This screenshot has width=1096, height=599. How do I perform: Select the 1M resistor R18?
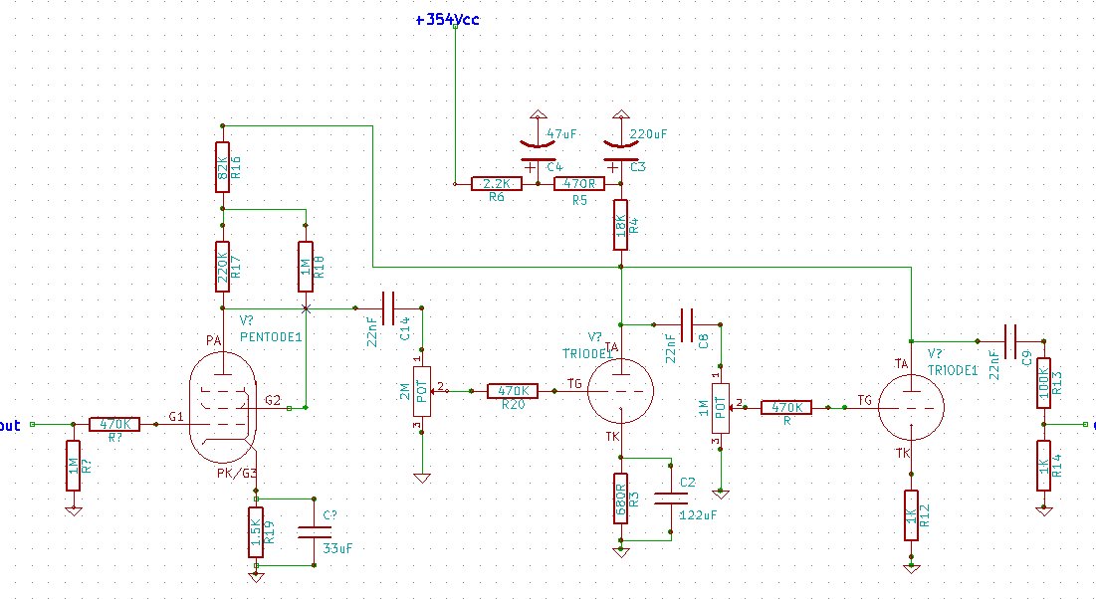click(x=306, y=267)
